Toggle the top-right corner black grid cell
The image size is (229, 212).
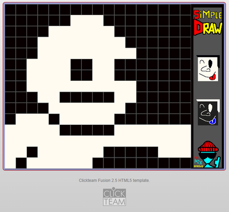(x=185, y=10)
